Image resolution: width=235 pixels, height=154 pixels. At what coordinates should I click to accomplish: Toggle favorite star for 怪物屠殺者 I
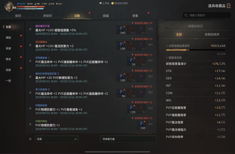pyautogui.click(x=30, y=61)
